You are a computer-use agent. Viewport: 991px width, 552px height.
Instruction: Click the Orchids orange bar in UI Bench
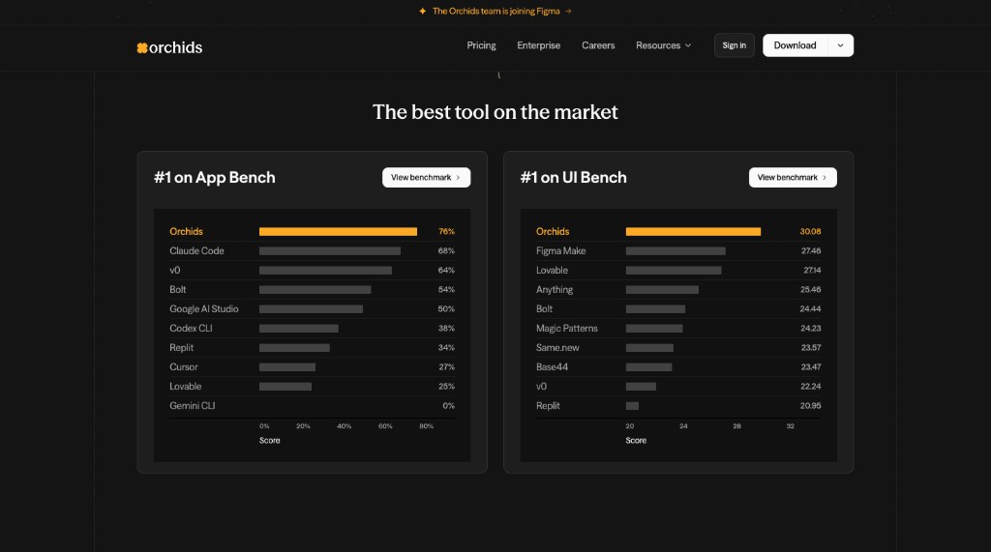(x=693, y=232)
